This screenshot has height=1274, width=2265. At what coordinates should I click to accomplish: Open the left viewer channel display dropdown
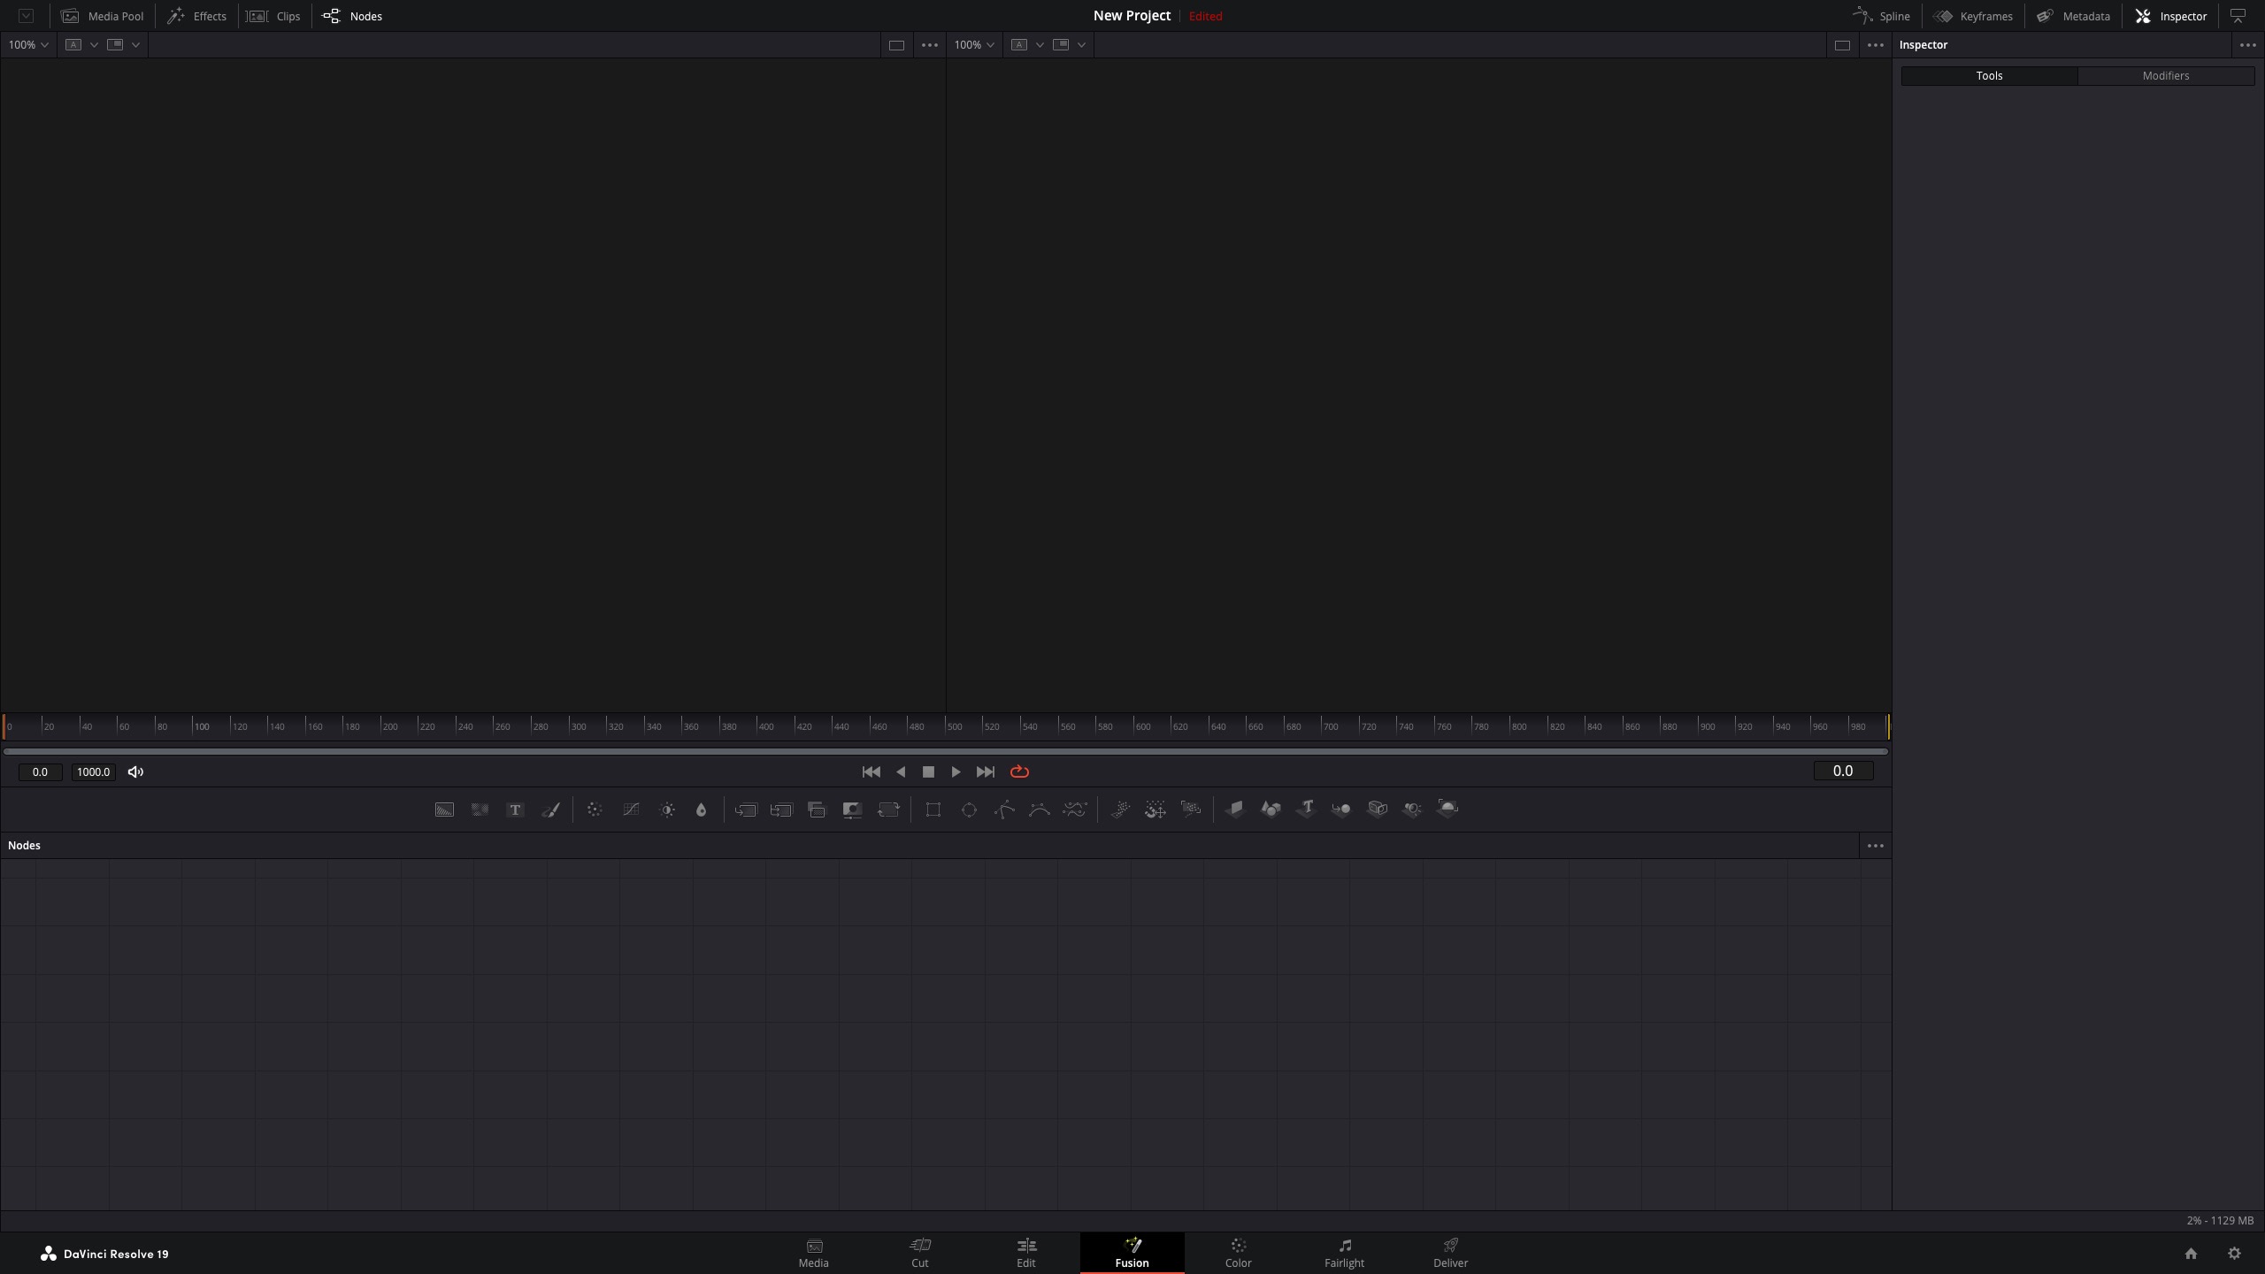[x=81, y=44]
